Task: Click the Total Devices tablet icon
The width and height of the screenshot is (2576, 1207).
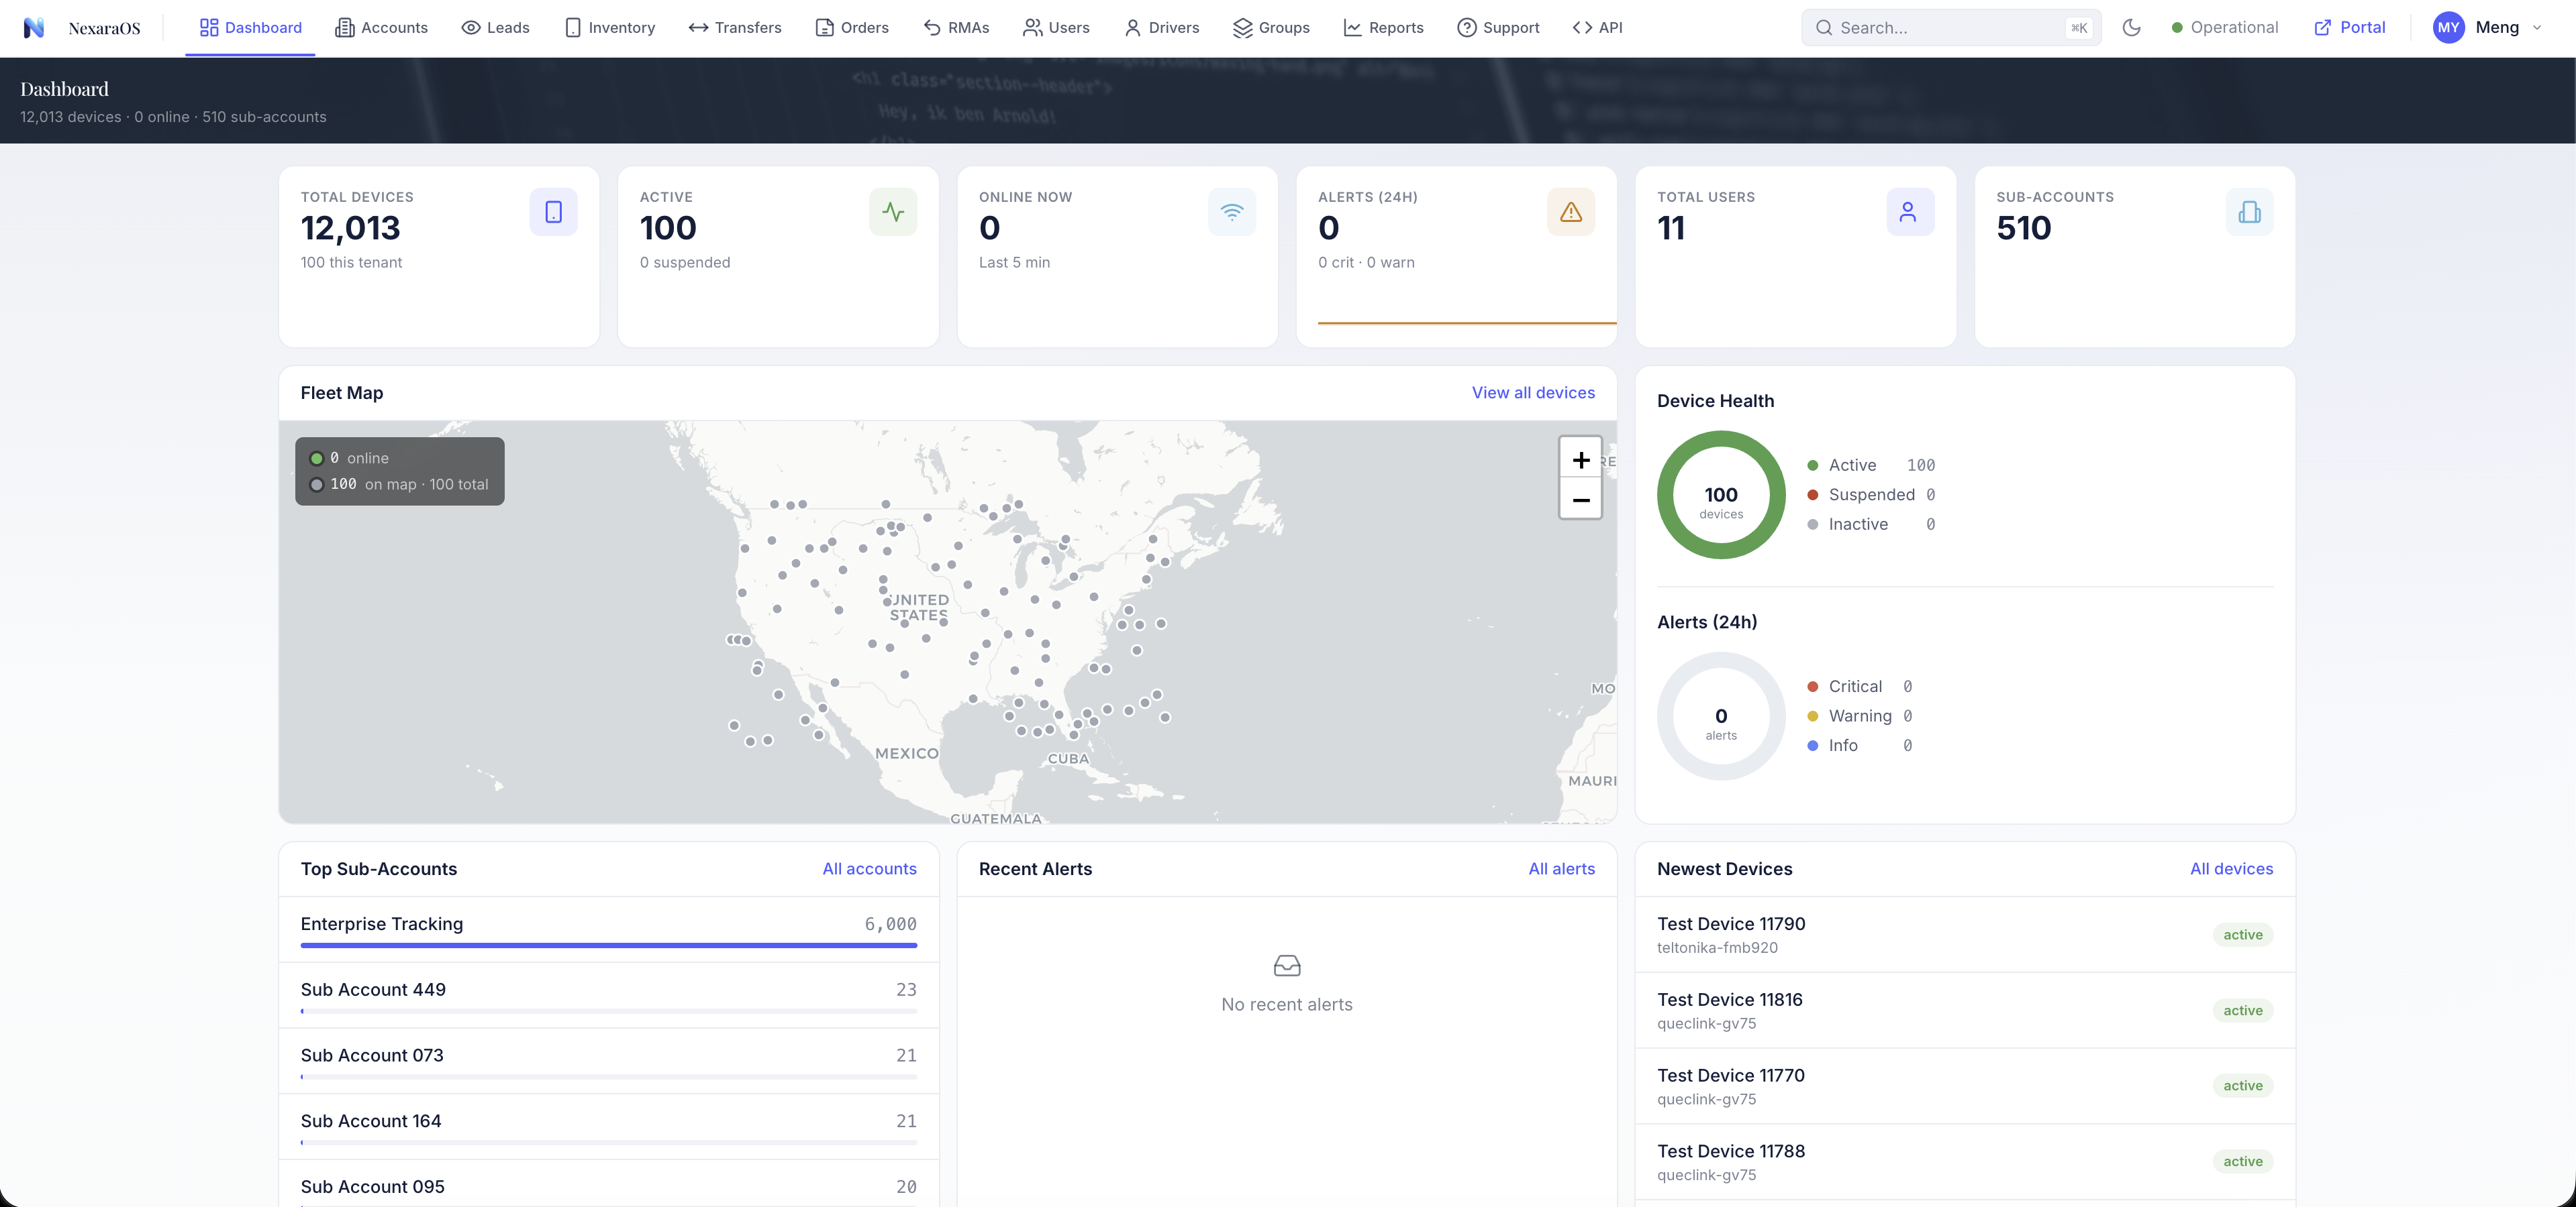Action: coord(553,212)
